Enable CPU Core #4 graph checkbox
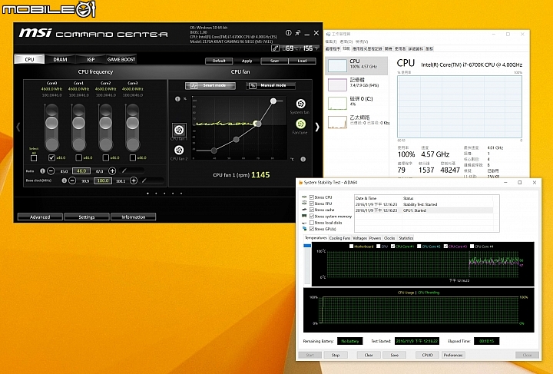553x374 pixels. click(472, 247)
